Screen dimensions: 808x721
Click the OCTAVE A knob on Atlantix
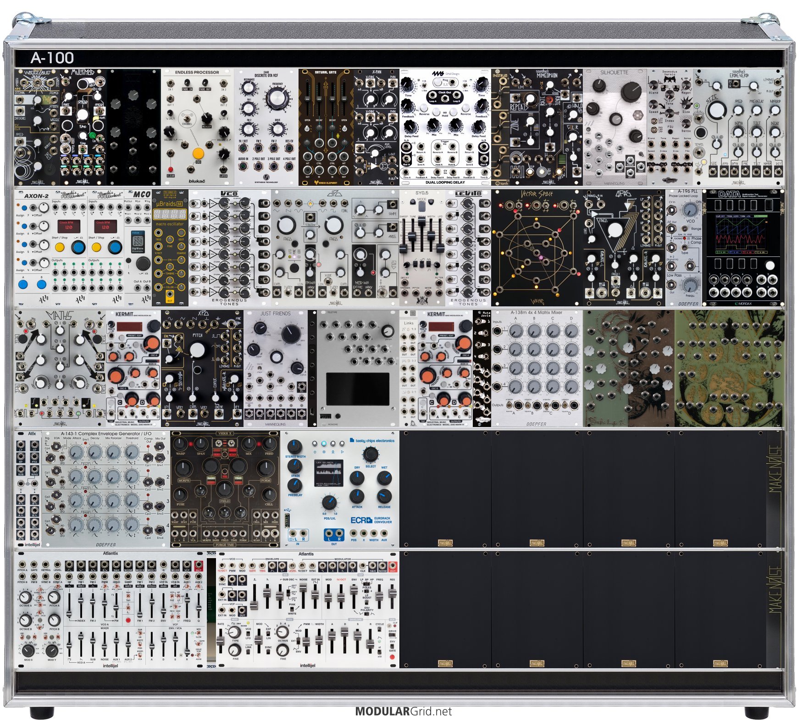(25, 597)
